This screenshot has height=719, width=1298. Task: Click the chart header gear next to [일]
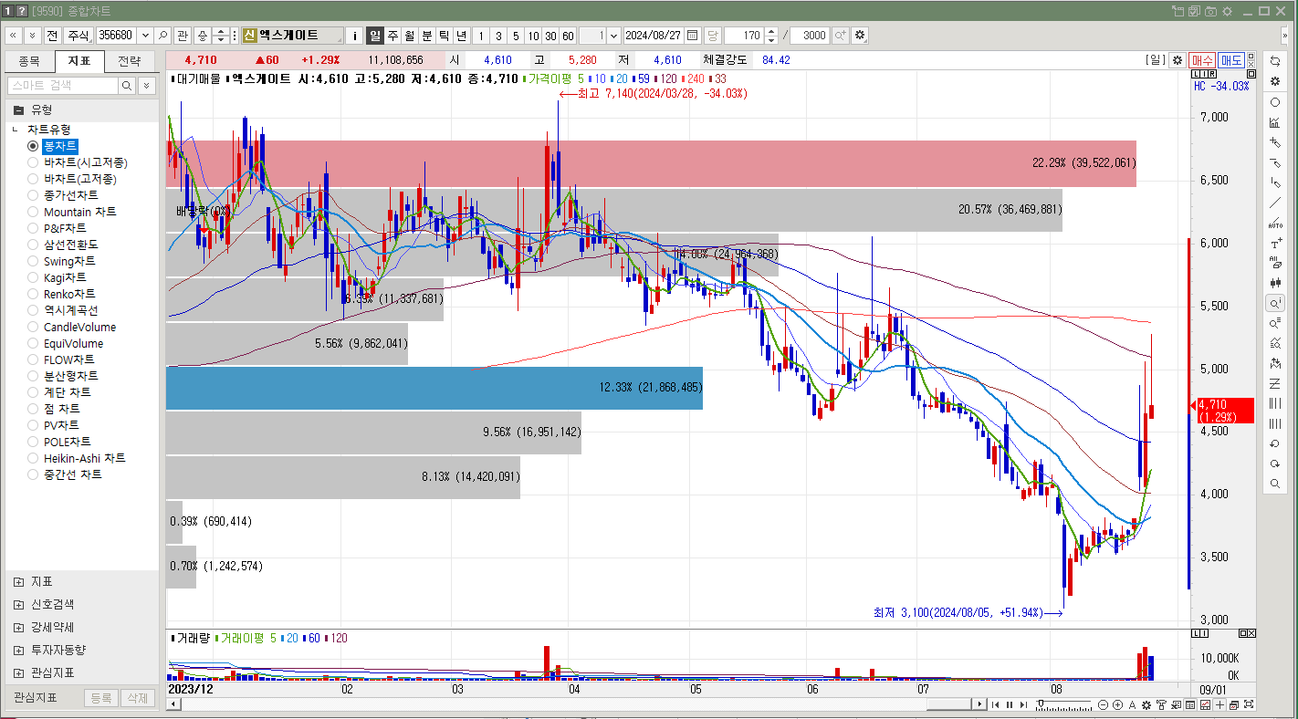coord(1178,59)
